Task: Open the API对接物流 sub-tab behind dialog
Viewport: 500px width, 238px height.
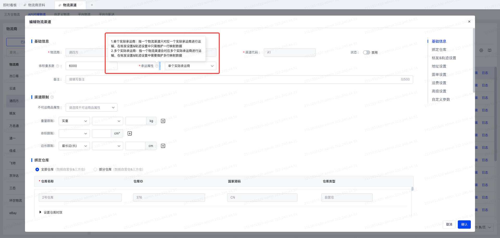Action: point(37,14)
